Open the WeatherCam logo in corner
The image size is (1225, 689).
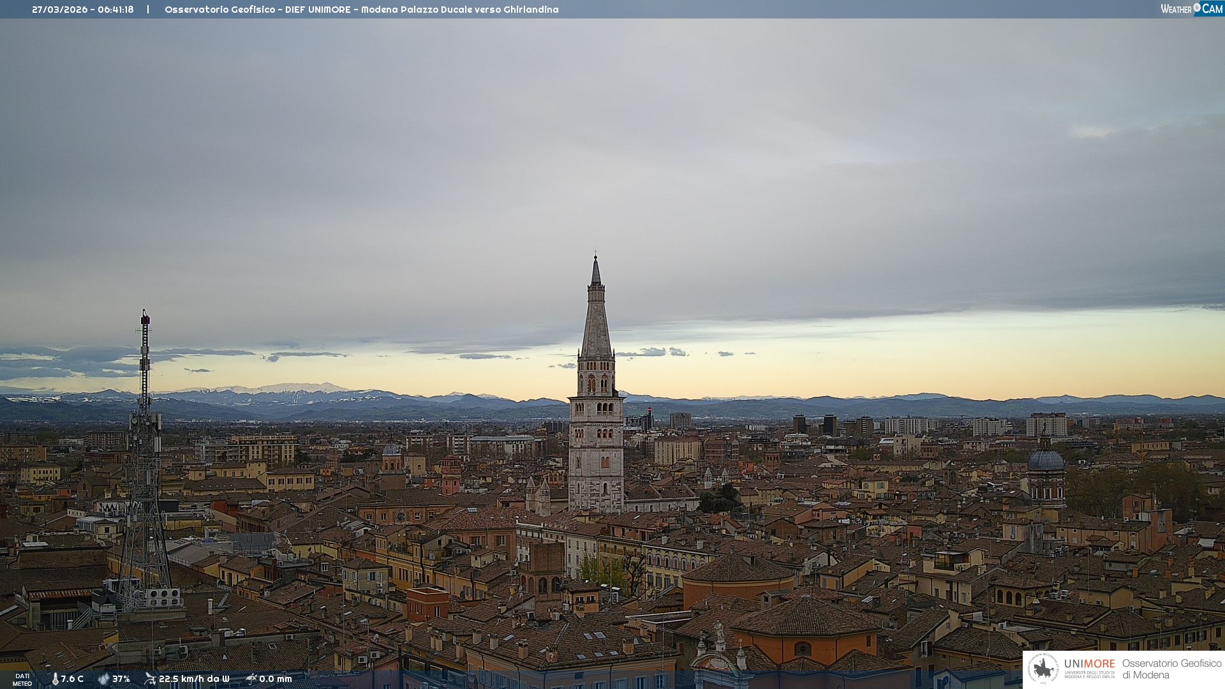tap(1191, 9)
